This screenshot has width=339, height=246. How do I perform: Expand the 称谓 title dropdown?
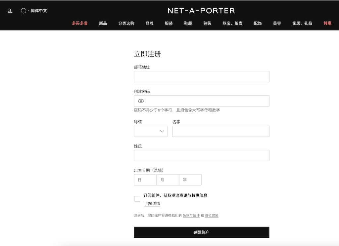[x=151, y=131]
